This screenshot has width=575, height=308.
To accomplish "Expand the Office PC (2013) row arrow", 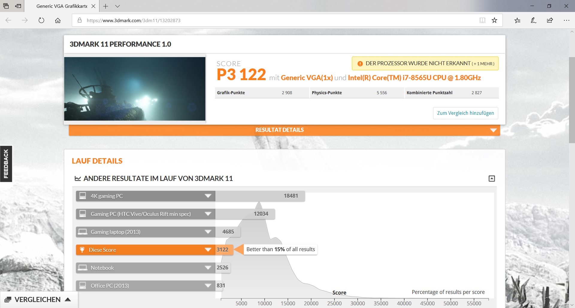I will (x=208, y=286).
